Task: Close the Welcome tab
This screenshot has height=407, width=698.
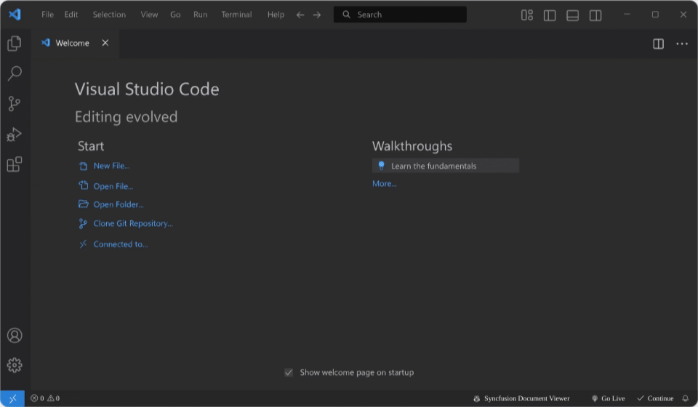Action: coord(105,43)
